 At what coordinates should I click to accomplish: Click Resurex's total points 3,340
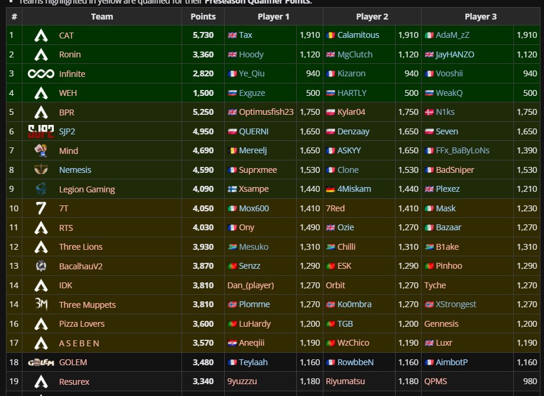203,381
